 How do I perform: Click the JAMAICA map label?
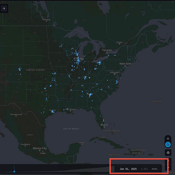pyautogui.click(x=114, y=155)
